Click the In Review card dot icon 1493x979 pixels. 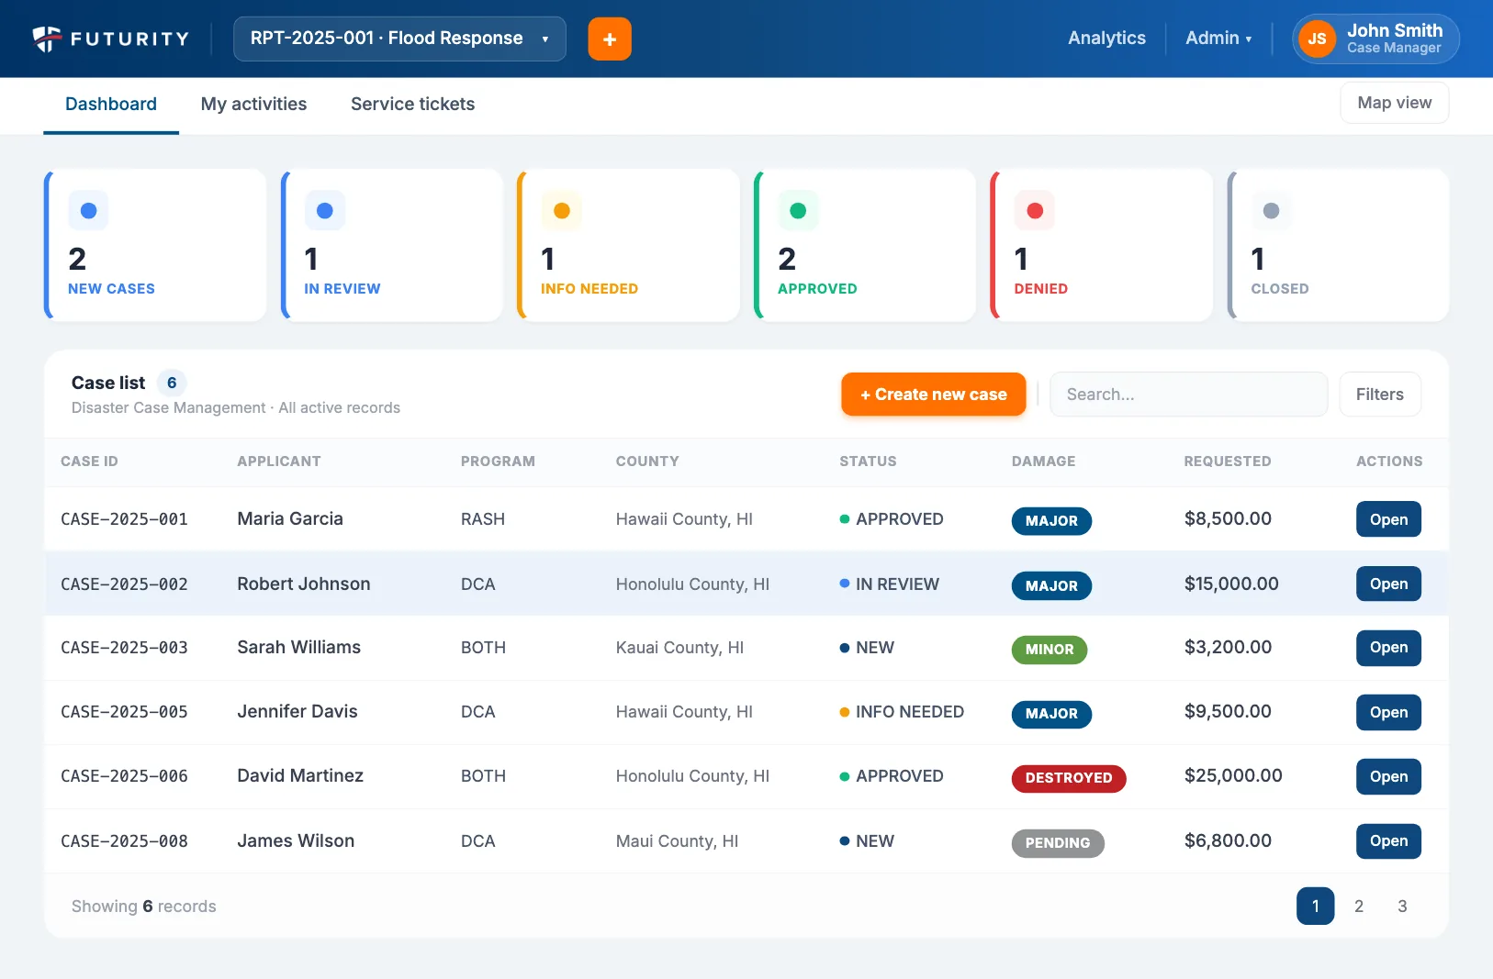click(x=325, y=211)
